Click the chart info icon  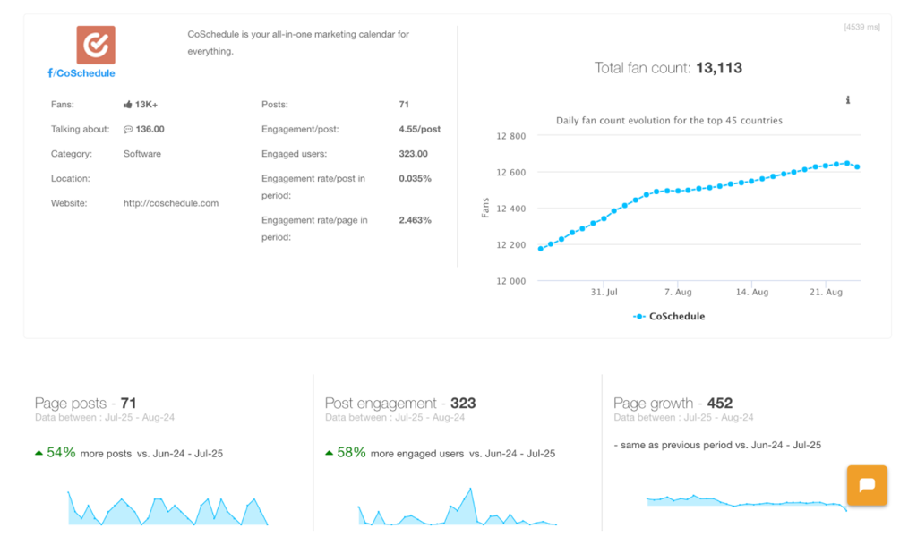847,100
